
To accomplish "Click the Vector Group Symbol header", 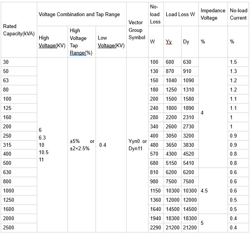I will pyautogui.click(x=137, y=30).
